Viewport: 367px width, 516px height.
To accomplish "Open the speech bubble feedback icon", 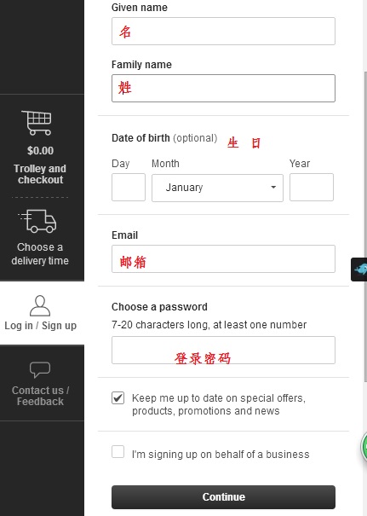I will click(40, 370).
